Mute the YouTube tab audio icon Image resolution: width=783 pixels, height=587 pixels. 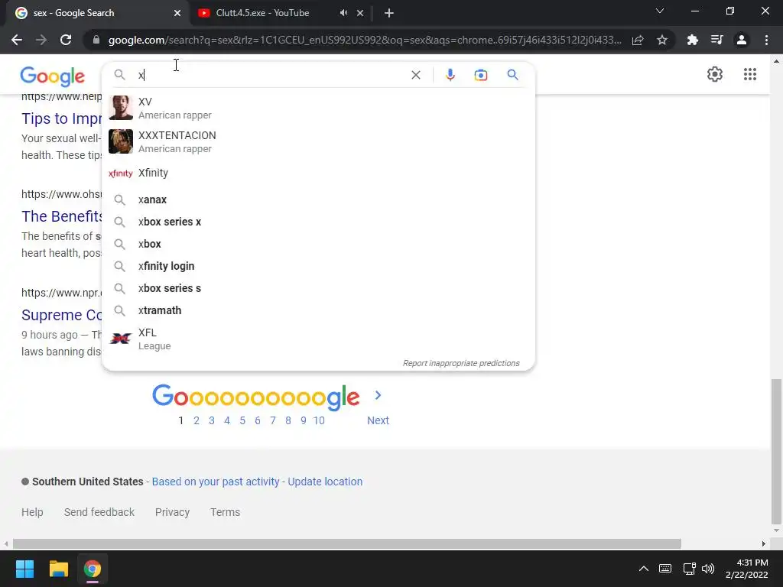pyautogui.click(x=343, y=13)
